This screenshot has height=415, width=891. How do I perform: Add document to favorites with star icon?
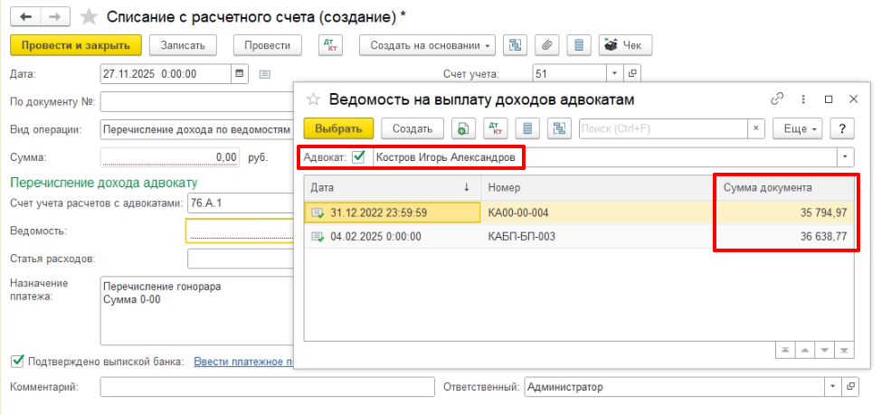point(89,17)
